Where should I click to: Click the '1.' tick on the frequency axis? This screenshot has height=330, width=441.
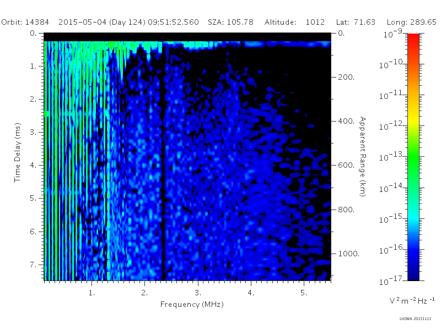92,293
